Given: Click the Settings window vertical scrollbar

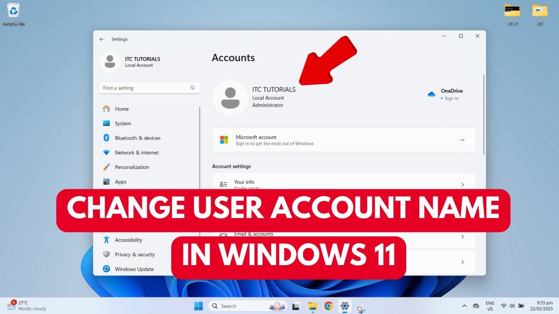Looking at the screenshot, I should point(483,114).
